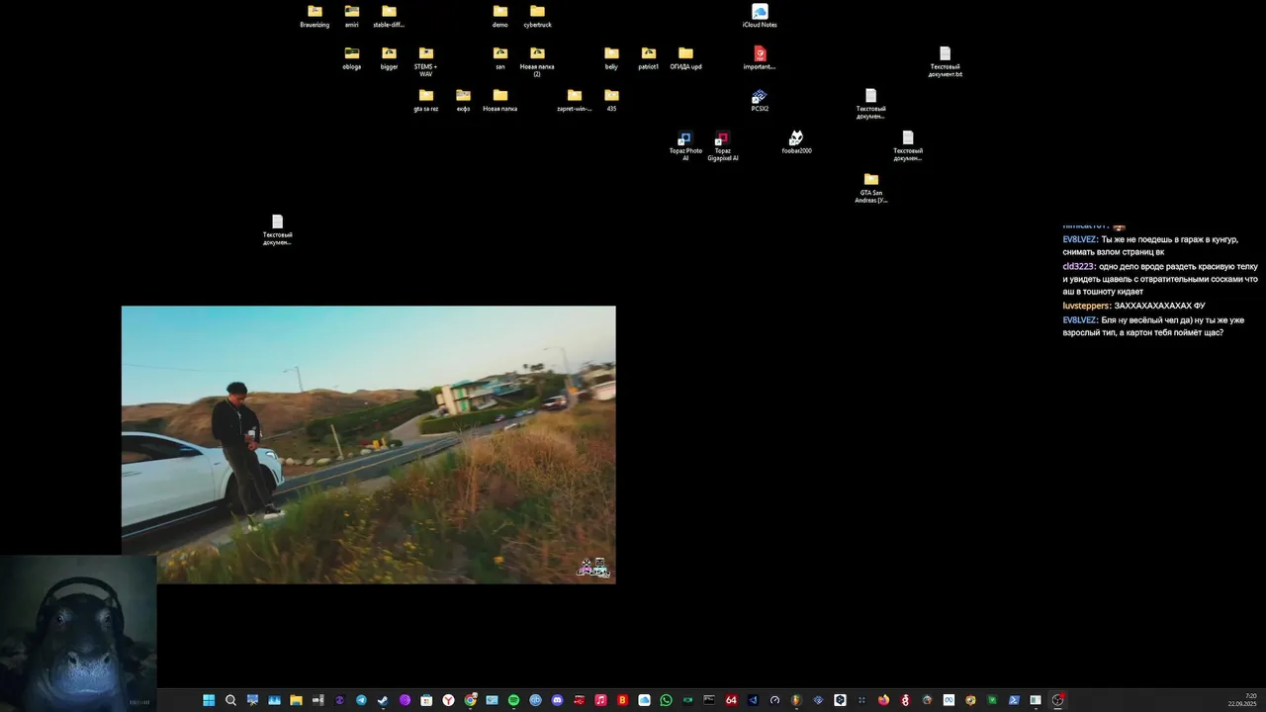This screenshot has width=1266, height=712.
Task: Select the Текстовый документ.txt file icon
Action: point(945,61)
